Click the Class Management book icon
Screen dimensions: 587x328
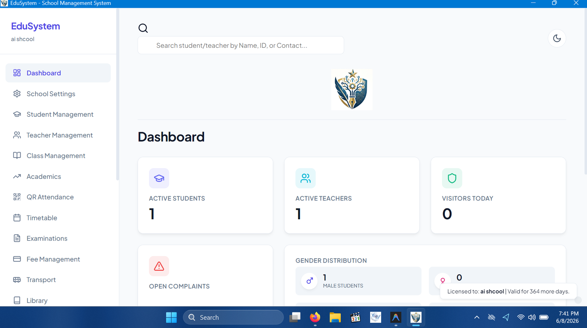(17, 156)
